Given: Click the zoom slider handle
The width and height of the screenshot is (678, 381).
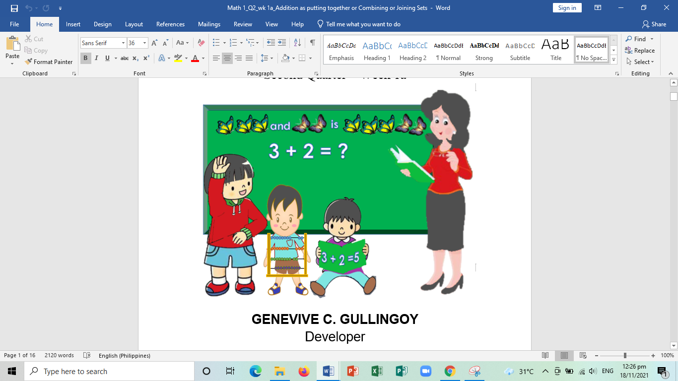Looking at the screenshot, I should (x=625, y=355).
